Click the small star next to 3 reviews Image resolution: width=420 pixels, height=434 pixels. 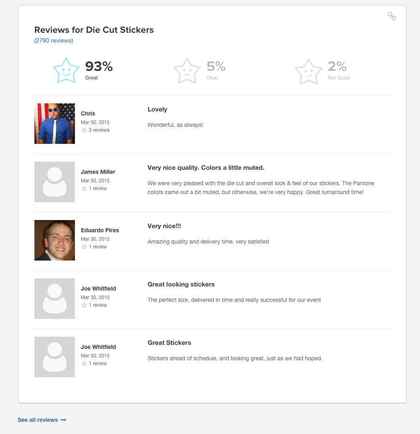pyautogui.click(x=84, y=130)
